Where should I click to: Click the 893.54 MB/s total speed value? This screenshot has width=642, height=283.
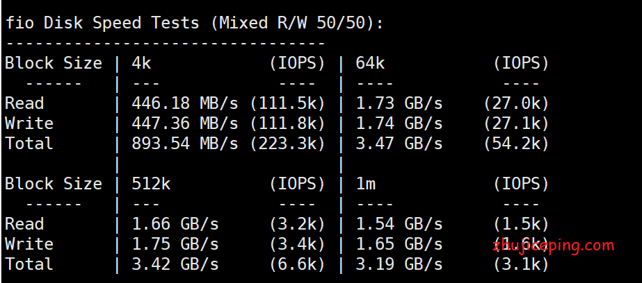coord(184,144)
